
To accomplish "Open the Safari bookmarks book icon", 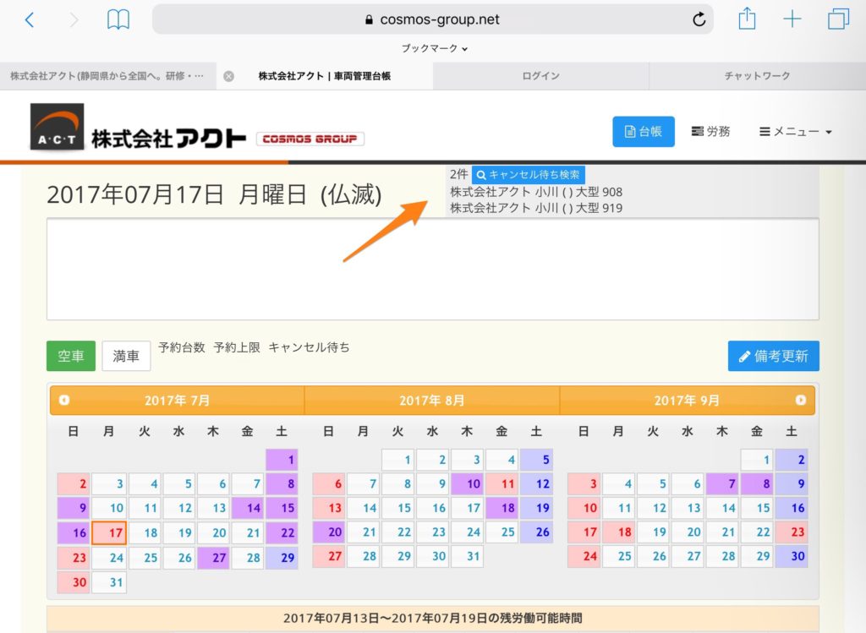I will [118, 19].
